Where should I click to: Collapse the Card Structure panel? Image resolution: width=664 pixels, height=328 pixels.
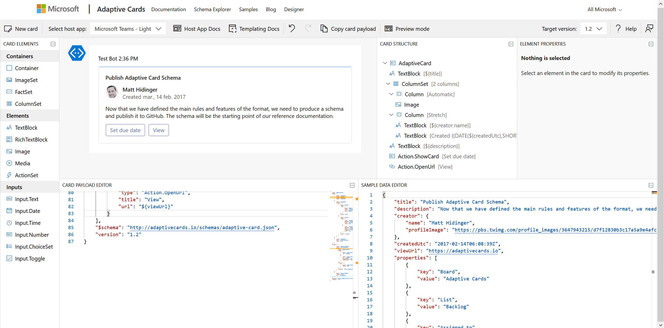[x=511, y=44]
